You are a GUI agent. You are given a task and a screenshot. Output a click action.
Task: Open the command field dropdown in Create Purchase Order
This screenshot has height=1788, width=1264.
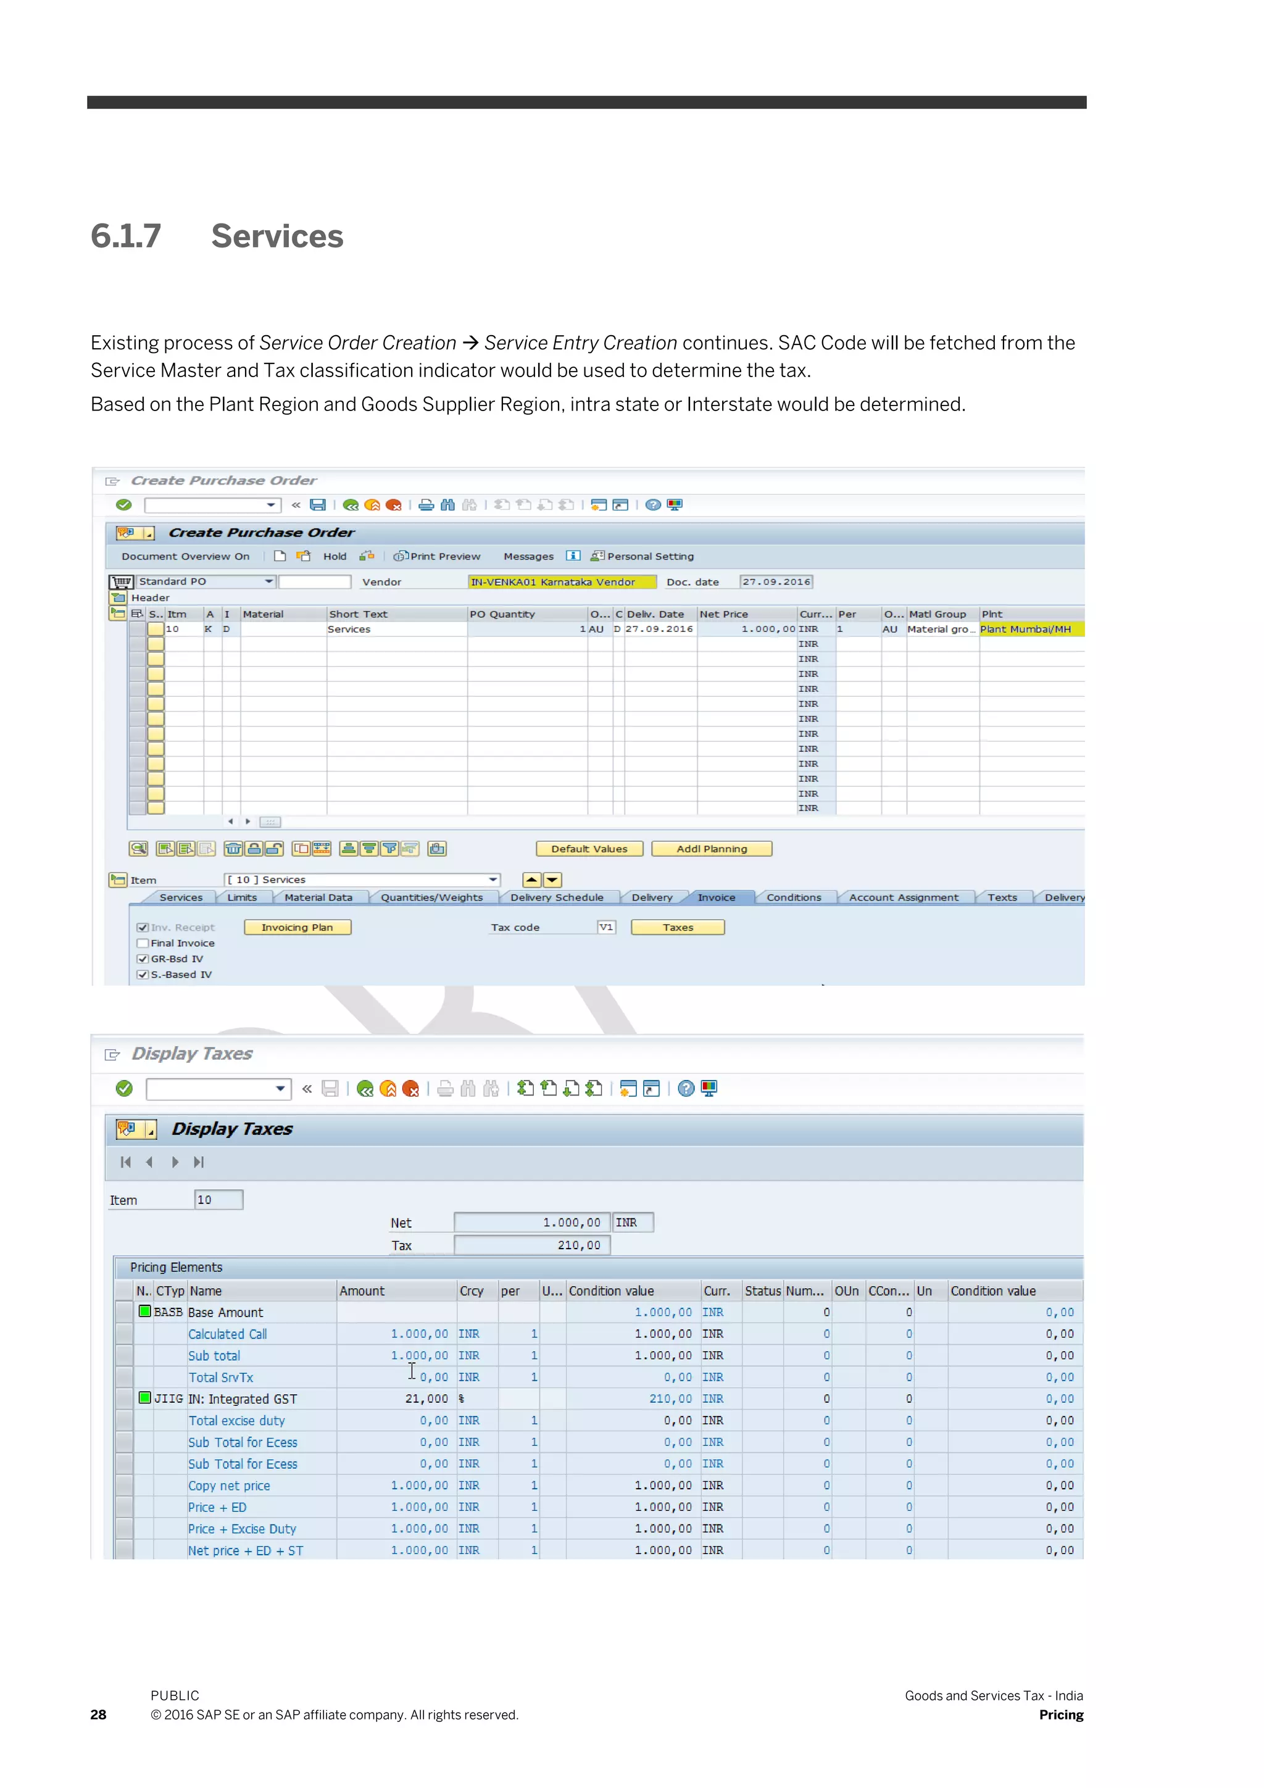point(271,505)
